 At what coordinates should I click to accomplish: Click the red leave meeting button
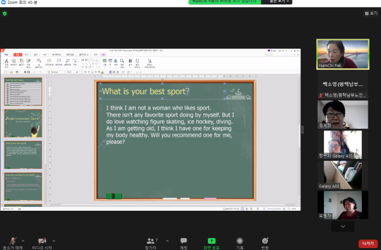[368, 244]
